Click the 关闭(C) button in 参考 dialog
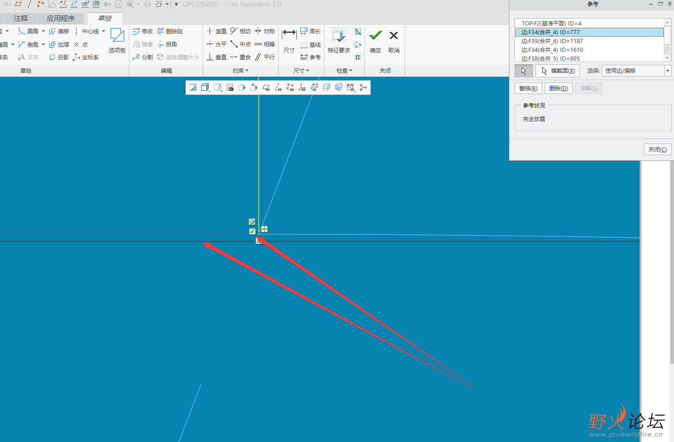This screenshot has width=674, height=442. coord(657,149)
